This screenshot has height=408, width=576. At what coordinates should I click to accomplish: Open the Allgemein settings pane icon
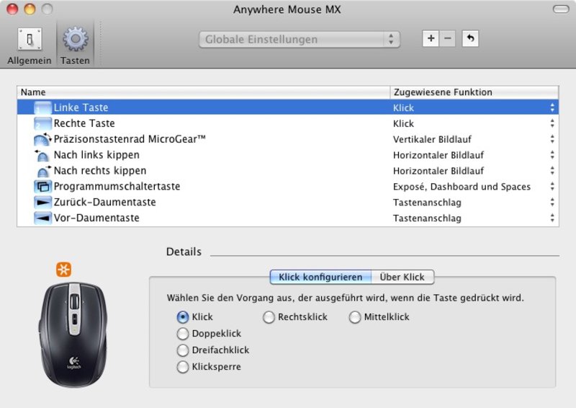(29, 40)
